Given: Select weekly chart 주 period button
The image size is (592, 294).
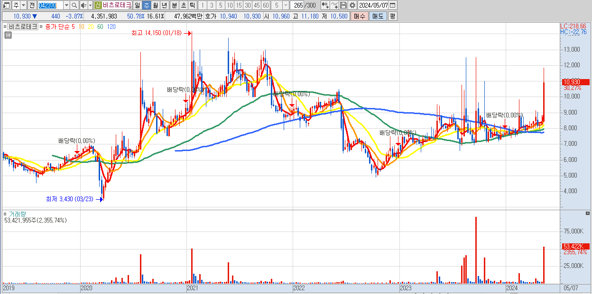Looking at the screenshot, I should pyautogui.click(x=146, y=5).
